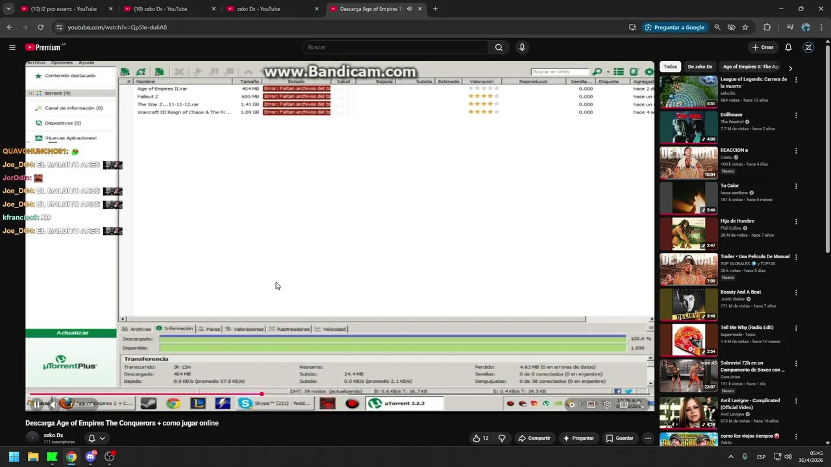This screenshot has height=467, width=831.
Task: Open the YouTube account avatar menu
Action: tap(808, 47)
